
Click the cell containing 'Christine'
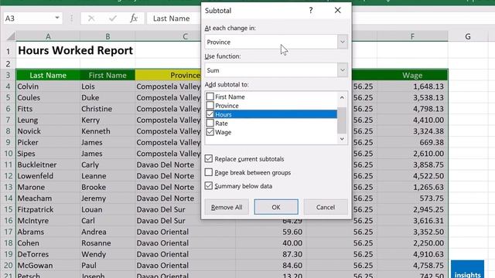(x=108, y=109)
